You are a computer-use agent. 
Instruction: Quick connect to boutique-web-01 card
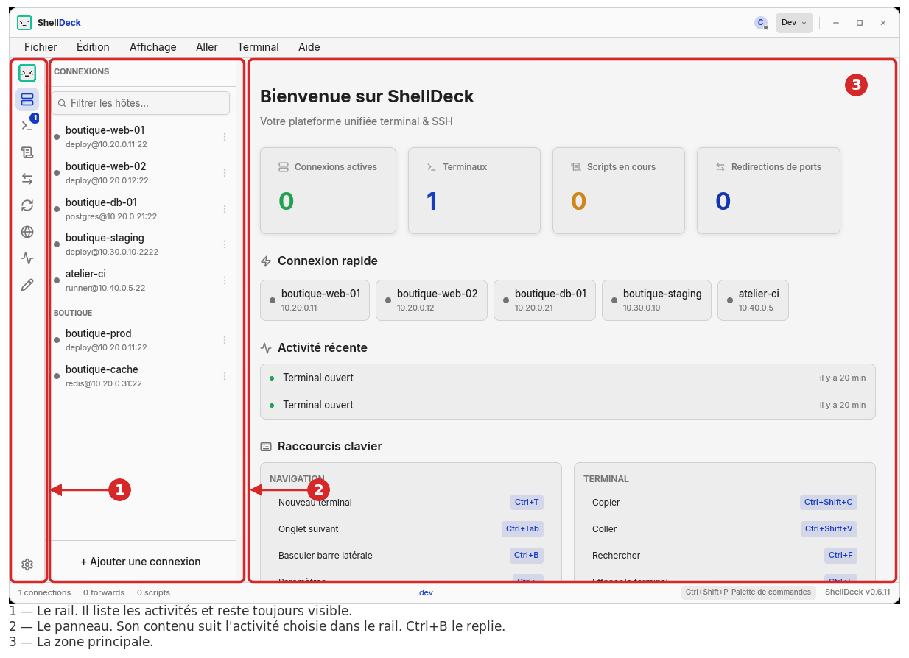[x=315, y=300]
